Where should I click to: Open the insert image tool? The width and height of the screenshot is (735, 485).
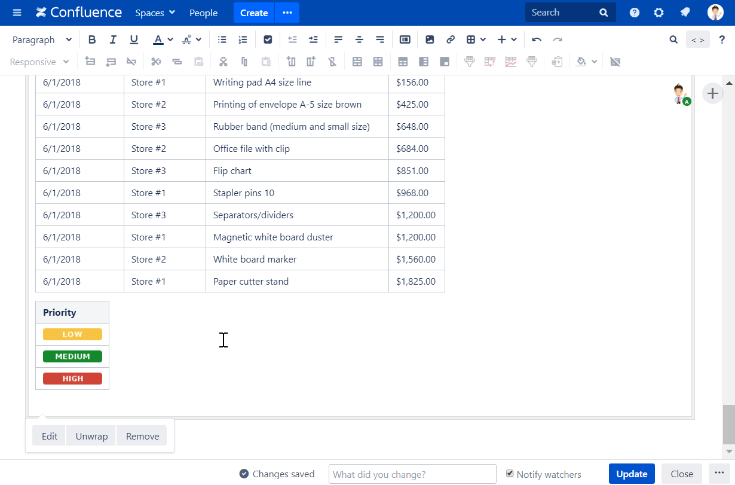[430, 39]
